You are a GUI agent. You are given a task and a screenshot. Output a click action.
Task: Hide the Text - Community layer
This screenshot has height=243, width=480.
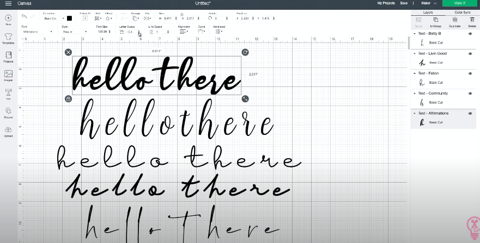[x=470, y=94]
